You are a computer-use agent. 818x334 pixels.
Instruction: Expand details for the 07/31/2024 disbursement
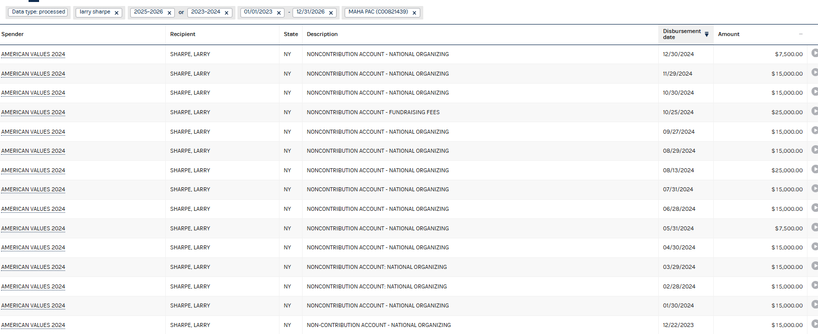pos(814,188)
